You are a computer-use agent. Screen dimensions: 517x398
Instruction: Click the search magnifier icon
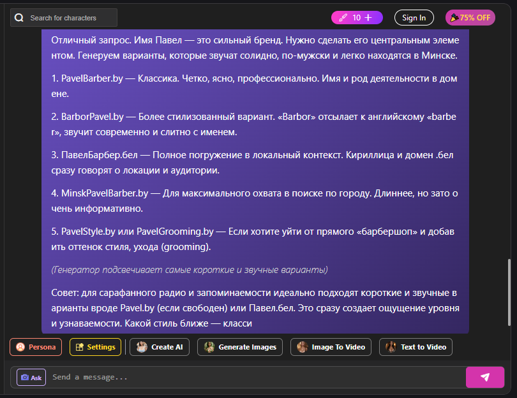19,18
